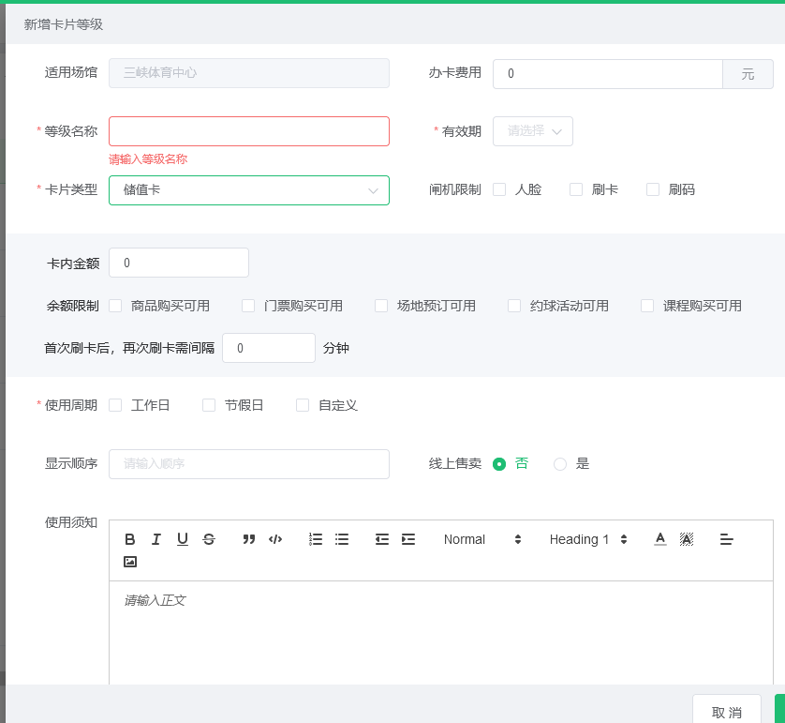Image resolution: width=785 pixels, height=723 pixels.
Task: Apply bold formatting in the editor toolbar
Action: [130, 538]
